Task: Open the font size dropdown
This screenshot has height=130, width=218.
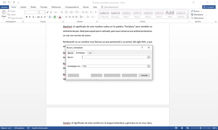Action: (44, 12)
